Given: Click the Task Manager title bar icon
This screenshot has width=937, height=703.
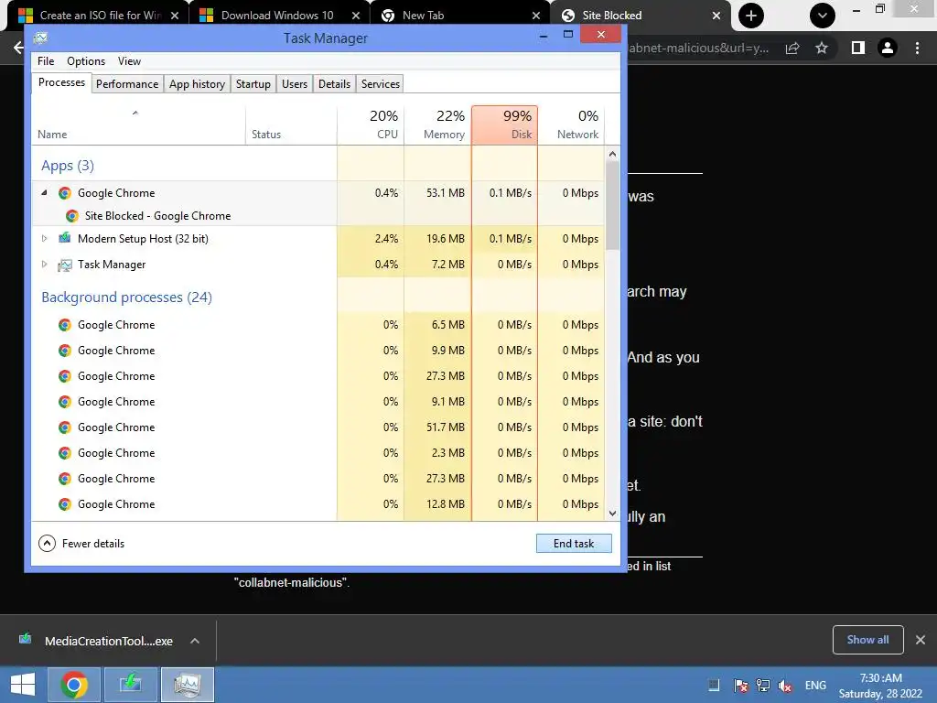Looking at the screenshot, I should (40, 38).
